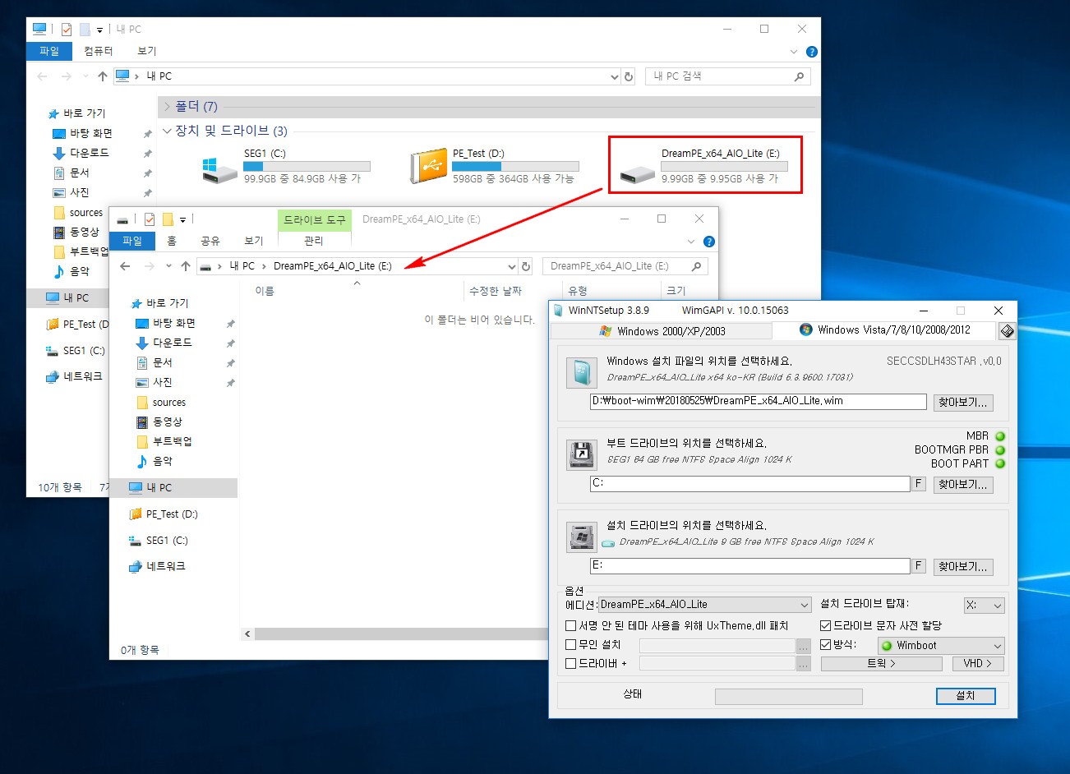Click the installation drive icon in WinNTSetup
This screenshot has height=774, width=1070.
[582, 537]
